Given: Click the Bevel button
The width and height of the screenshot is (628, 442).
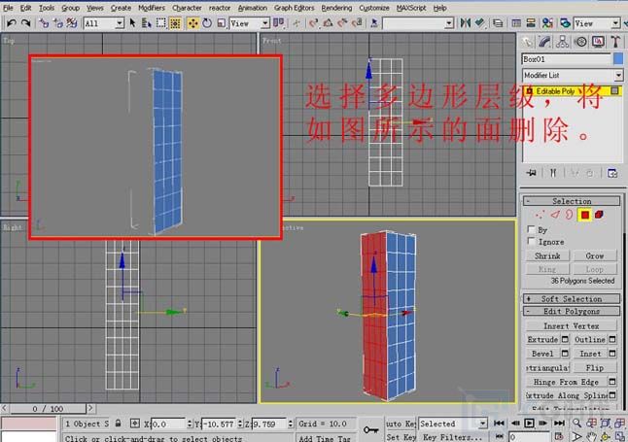Looking at the screenshot, I should 542,354.
